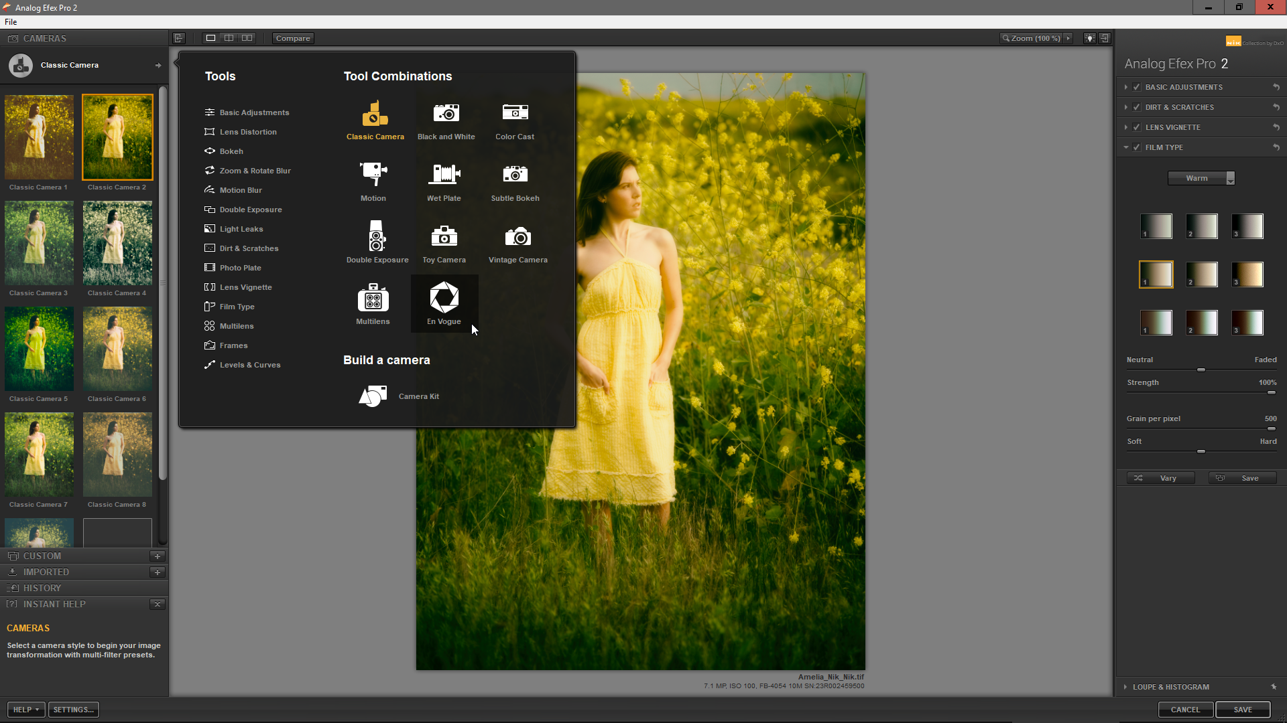Choose the Multilens camera icon
1287x723 pixels.
373,298
